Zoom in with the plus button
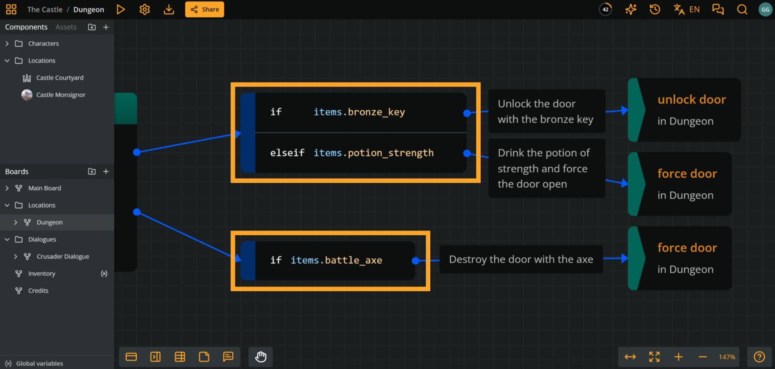 [x=679, y=357]
